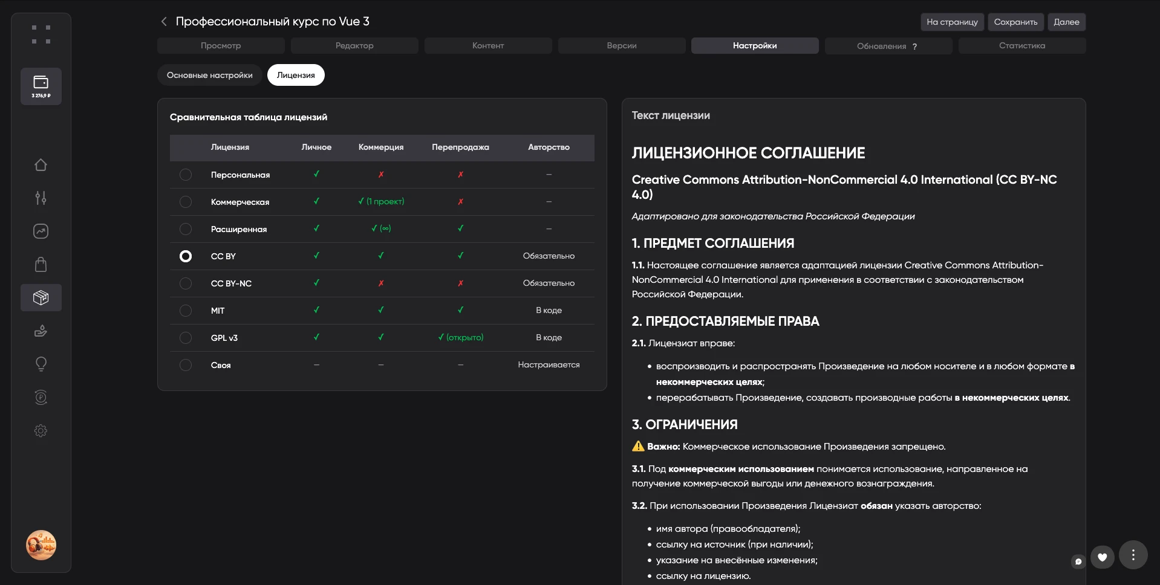Expand the four-dot grid menu in sidebar

click(x=41, y=34)
